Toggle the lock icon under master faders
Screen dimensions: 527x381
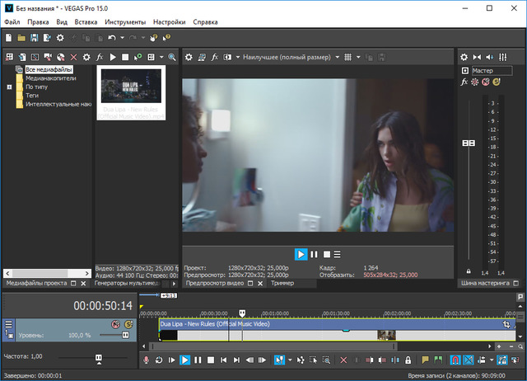click(469, 271)
